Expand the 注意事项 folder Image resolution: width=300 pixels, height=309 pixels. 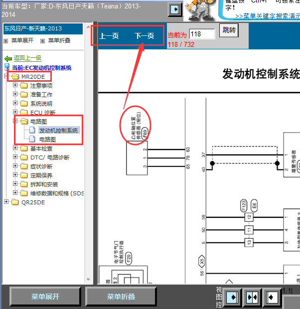tap(15, 85)
